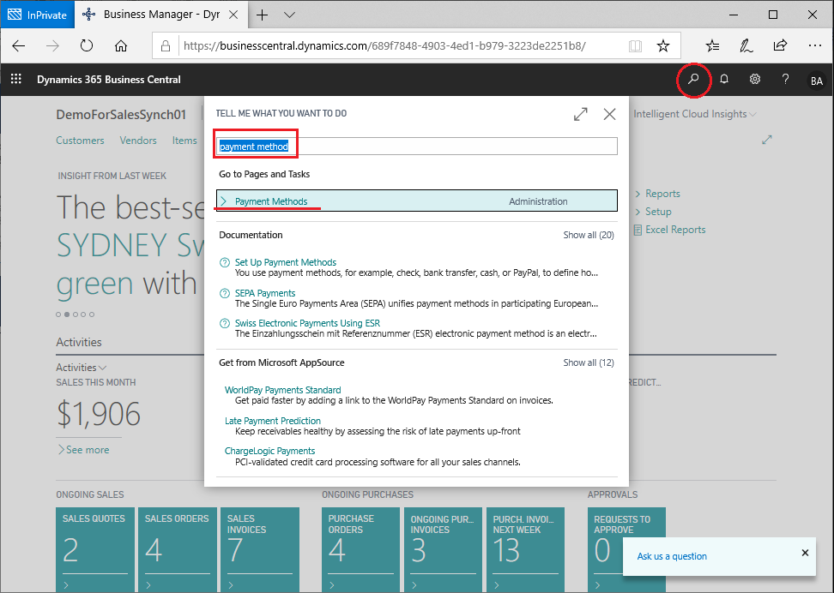Select the first headline carousel dot

tap(58, 314)
